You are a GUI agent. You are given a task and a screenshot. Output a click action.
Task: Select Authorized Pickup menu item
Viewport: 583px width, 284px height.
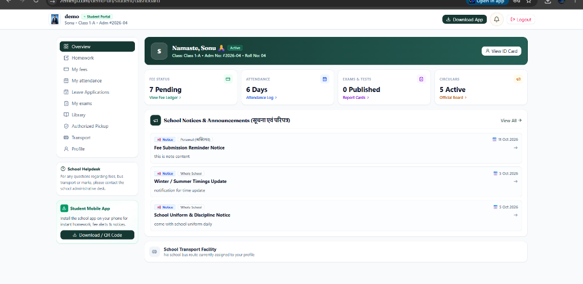(97, 126)
